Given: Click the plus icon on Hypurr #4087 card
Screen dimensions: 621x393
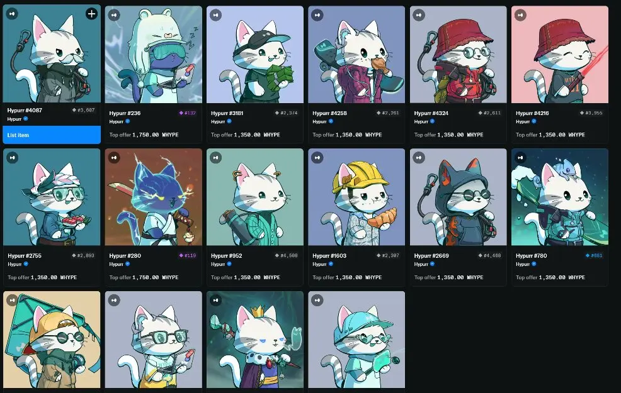Looking at the screenshot, I should (x=91, y=14).
